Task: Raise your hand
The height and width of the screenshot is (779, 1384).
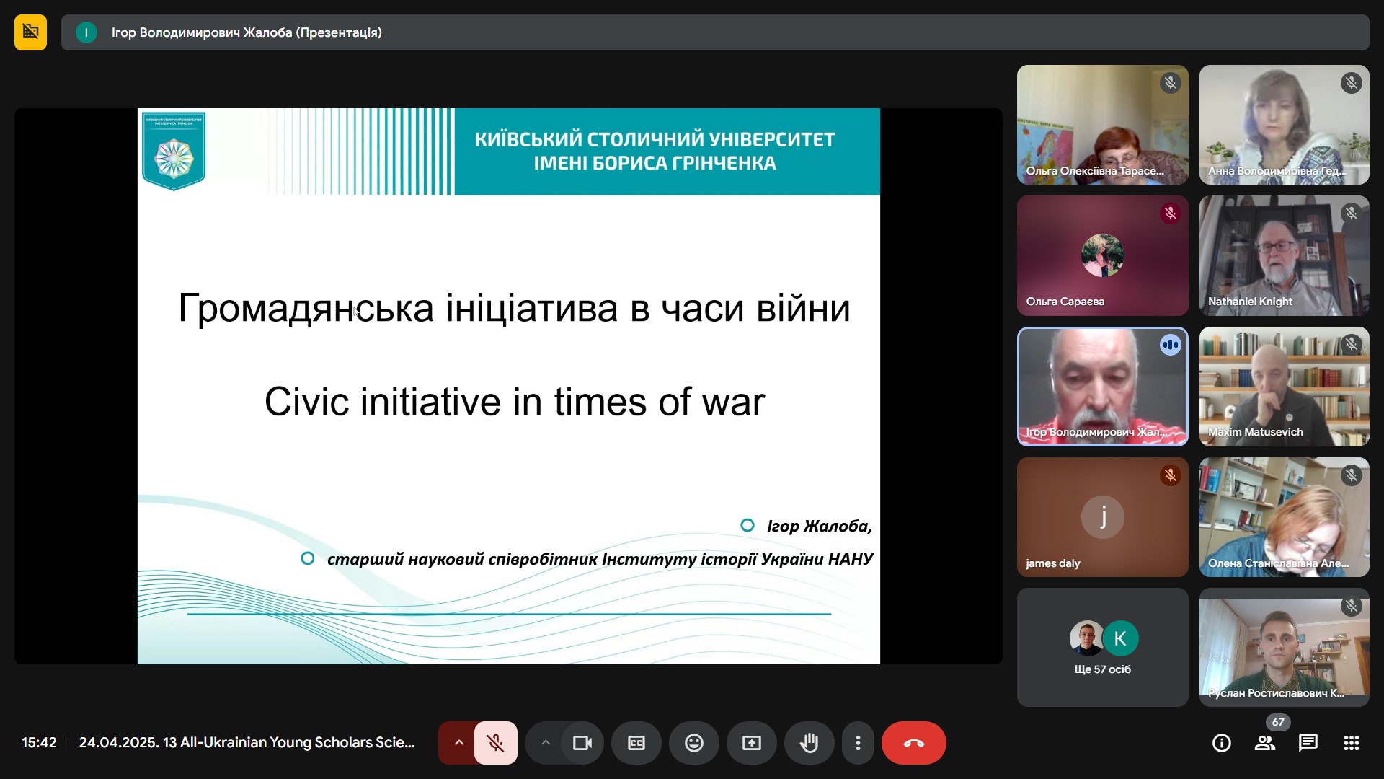Action: 809,743
